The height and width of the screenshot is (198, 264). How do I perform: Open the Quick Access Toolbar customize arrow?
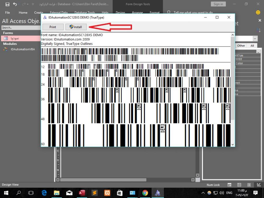(x=33, y=4)
